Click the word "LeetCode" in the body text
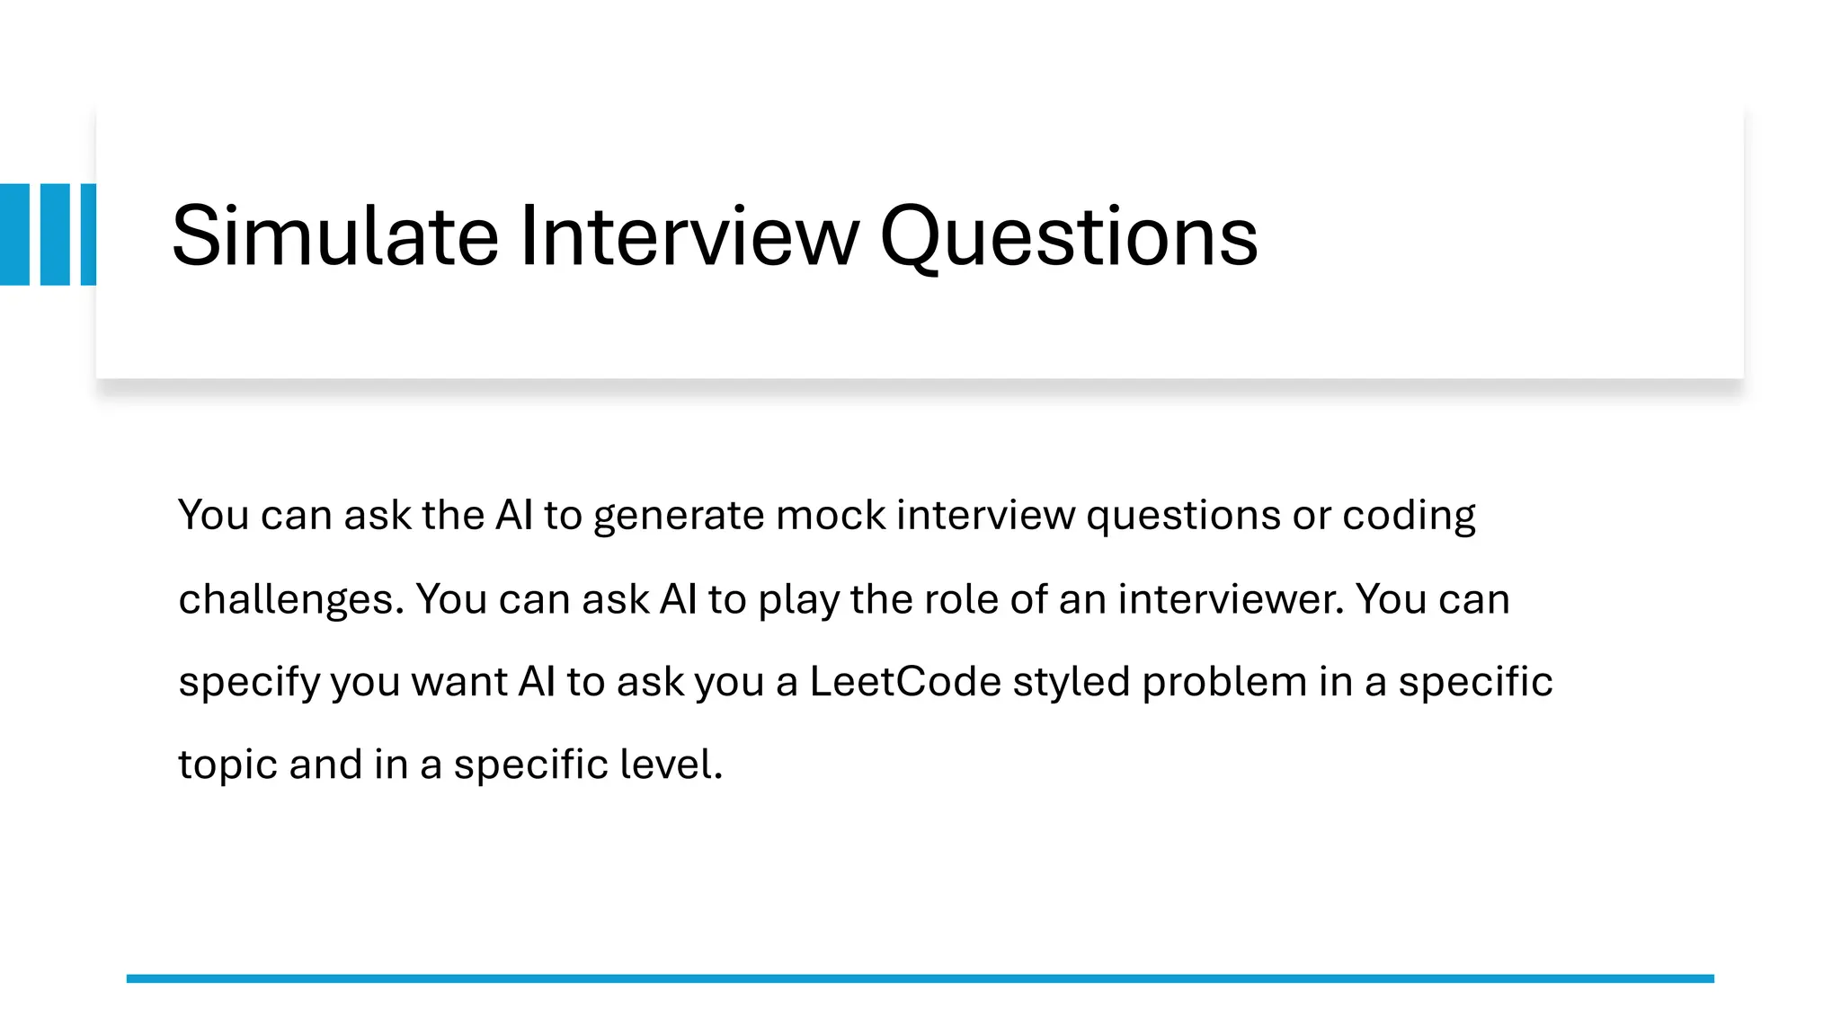The width and height of the screenshot is (1841, 1035). 904,681
